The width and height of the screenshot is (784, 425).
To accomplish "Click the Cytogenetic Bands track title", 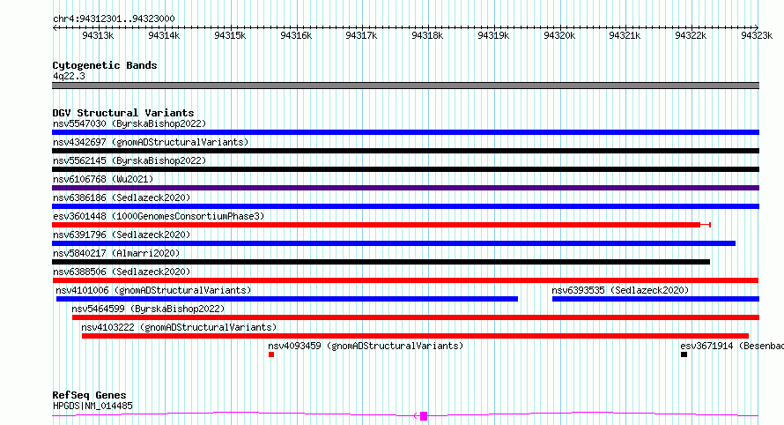I will click(105, 65).
